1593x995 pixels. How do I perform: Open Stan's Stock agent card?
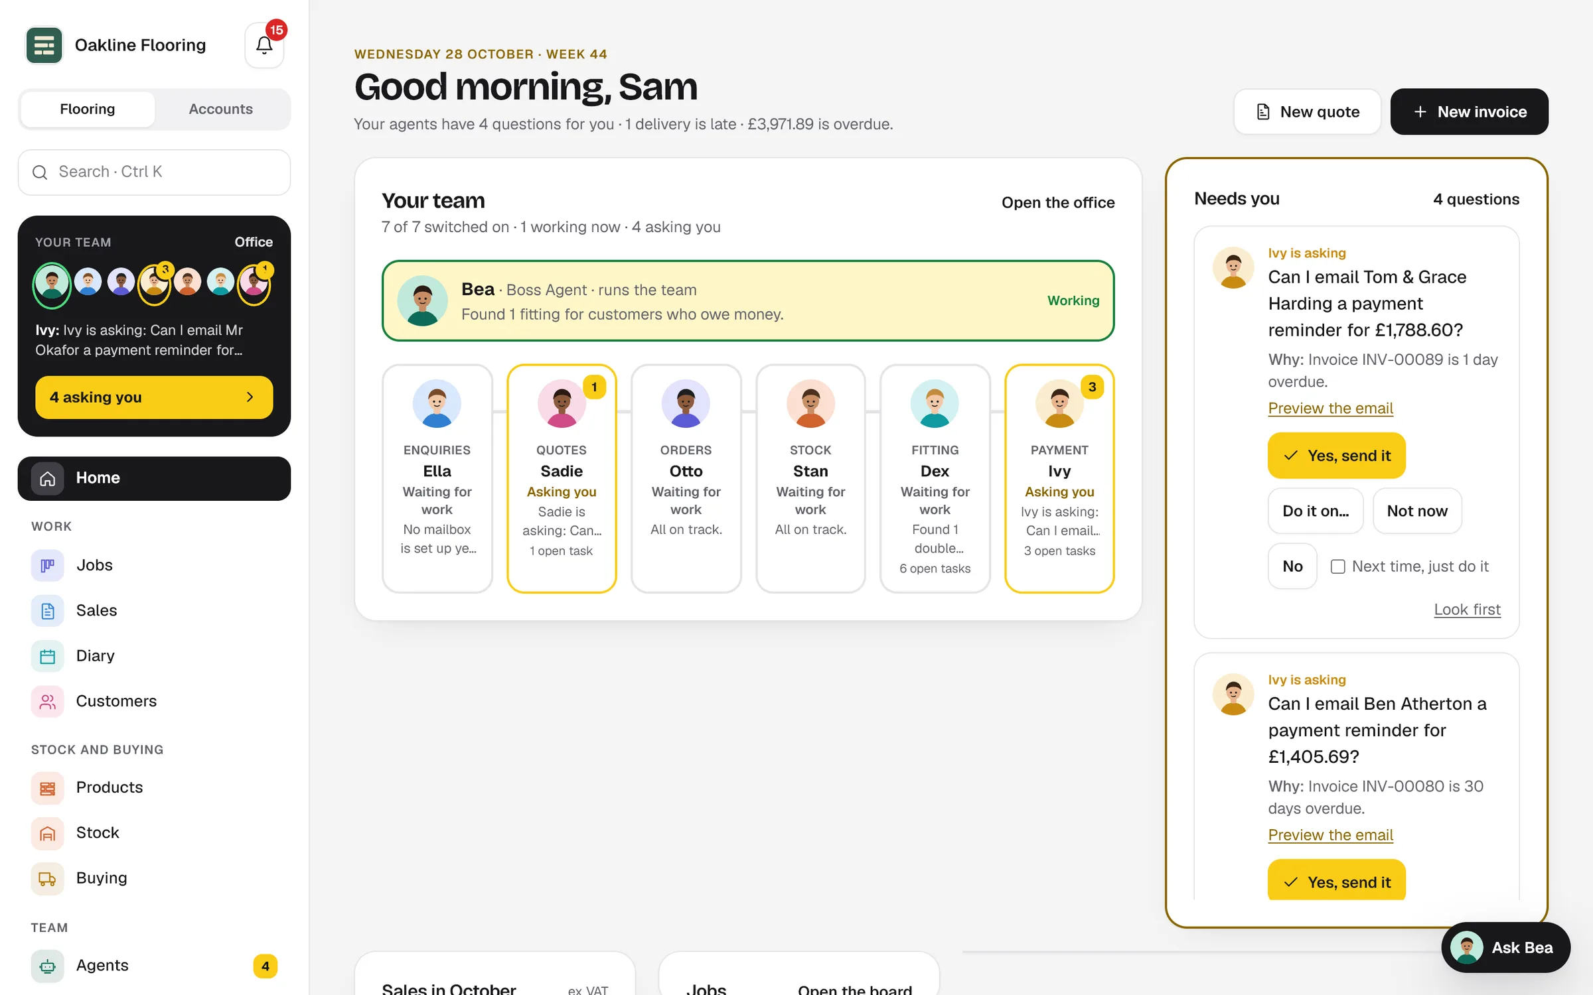(x=810, y=478)
